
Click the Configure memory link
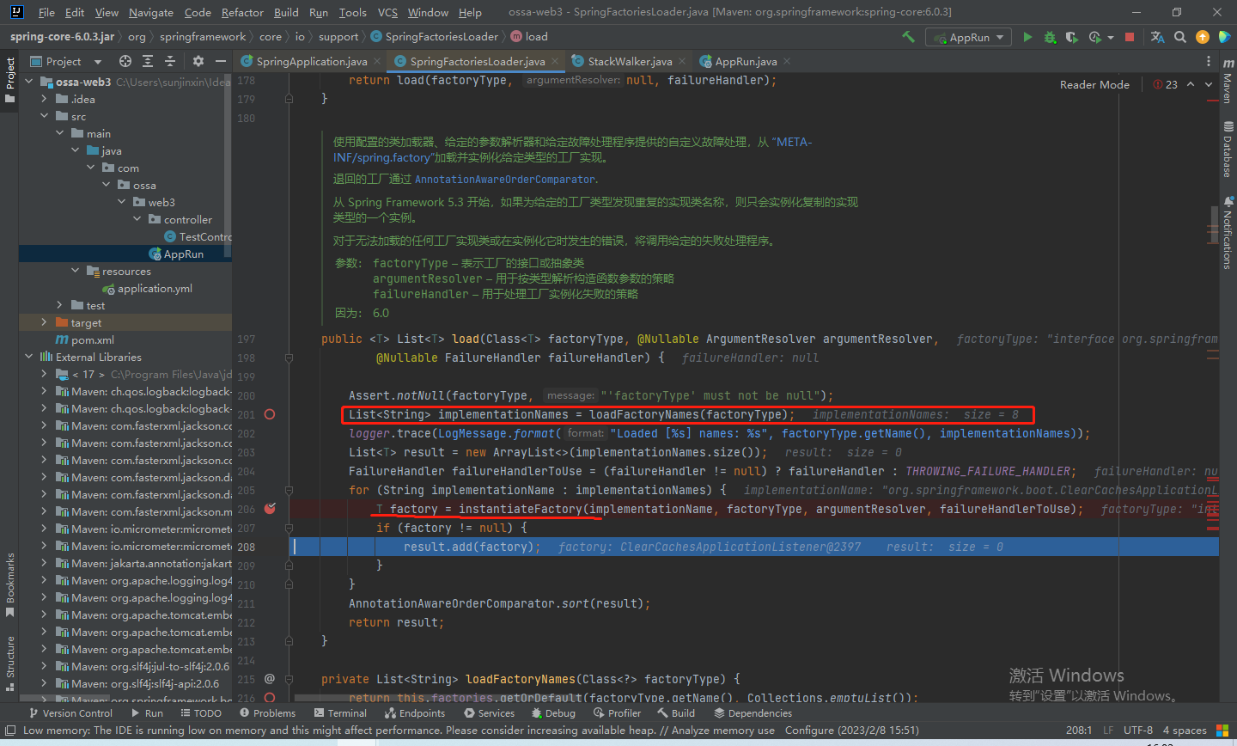[x=809, y=731]
